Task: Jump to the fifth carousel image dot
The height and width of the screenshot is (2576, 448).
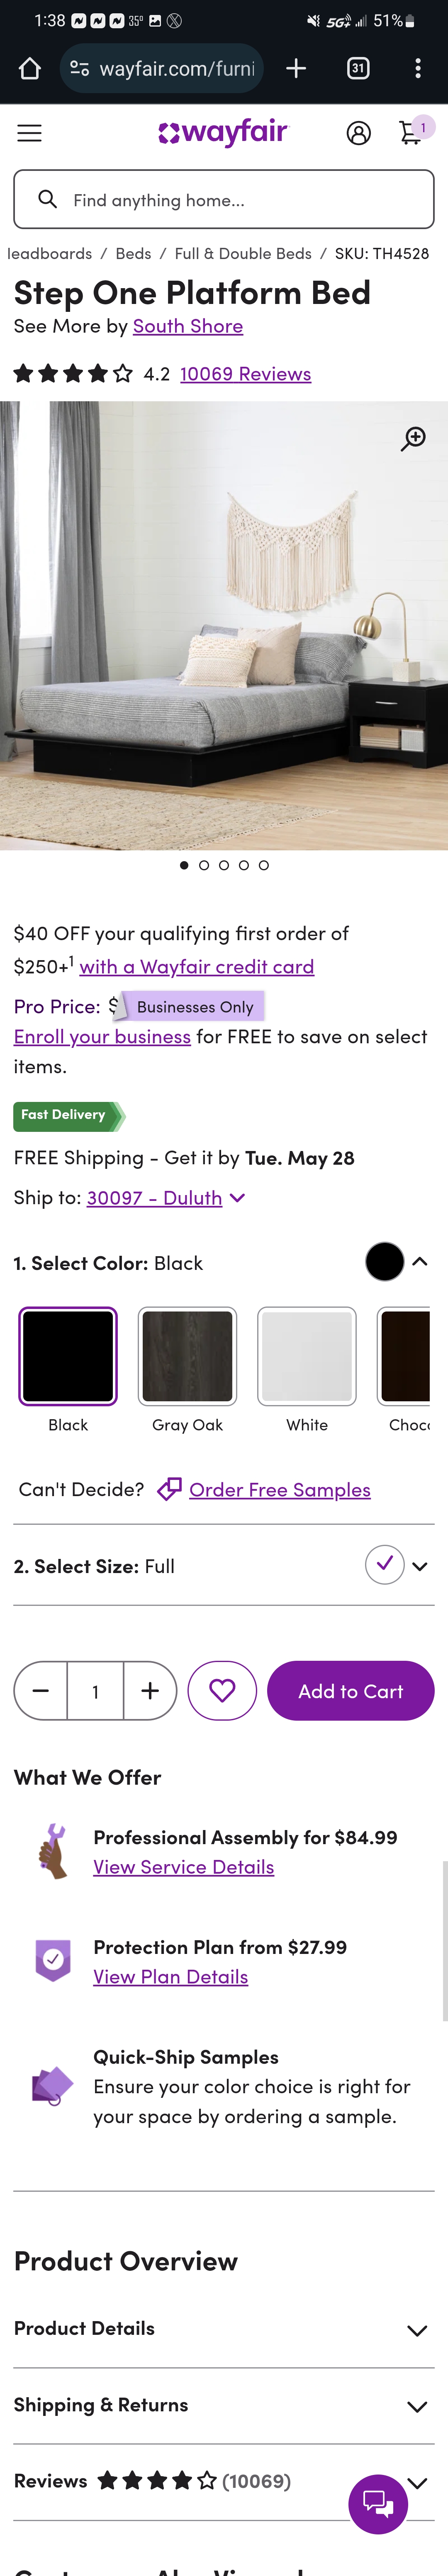Action: 263,865
